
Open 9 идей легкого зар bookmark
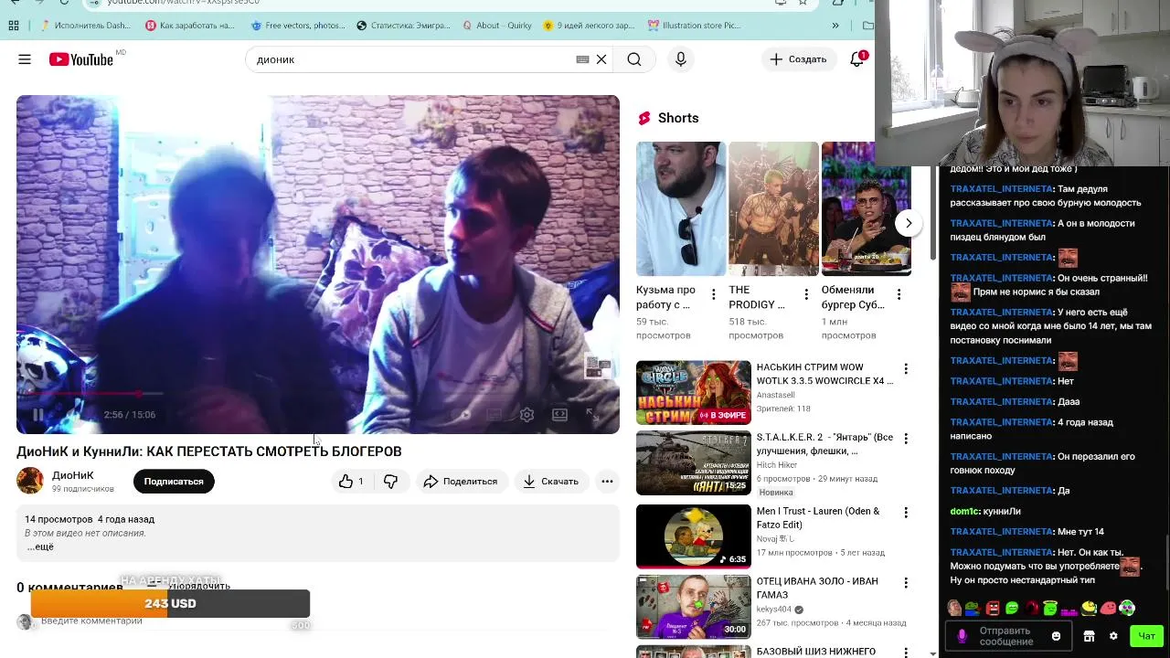590,26
